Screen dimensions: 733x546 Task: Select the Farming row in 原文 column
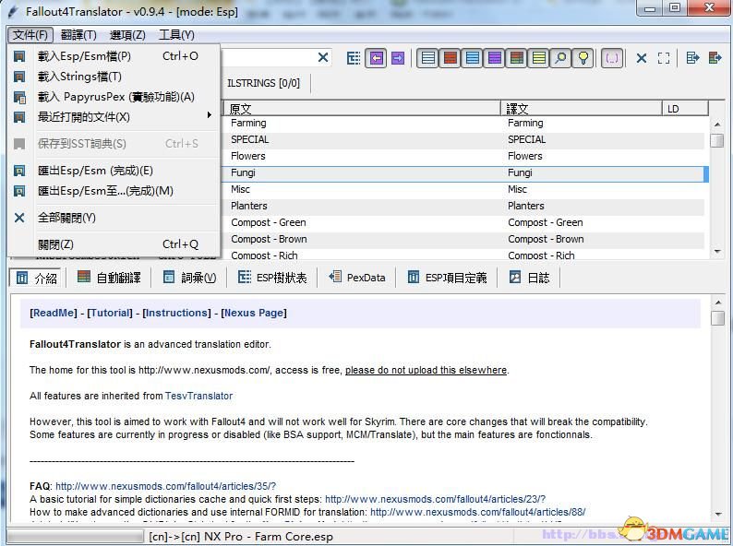point(248,123)
